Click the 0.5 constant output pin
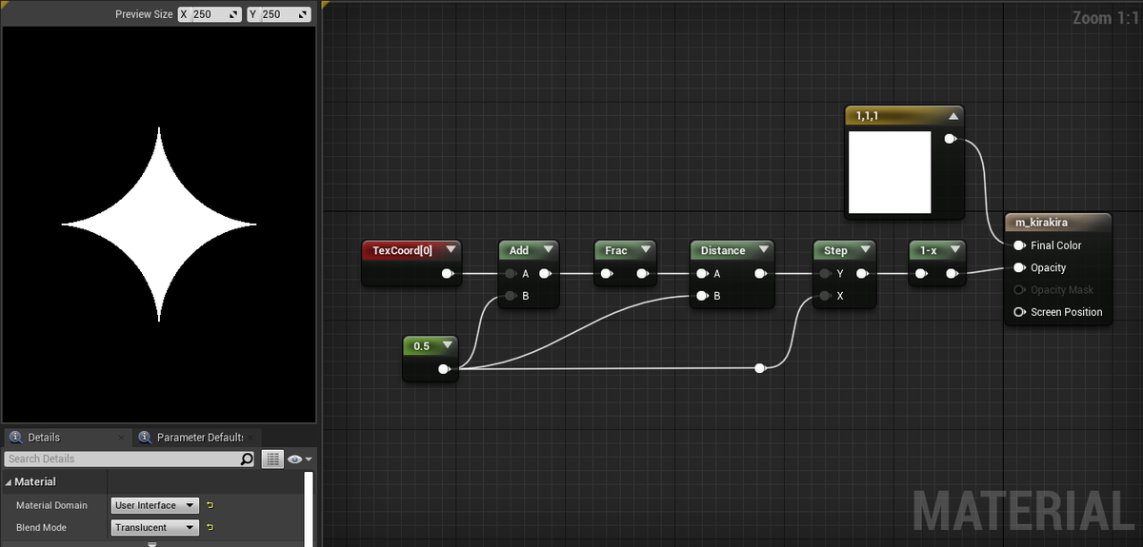The image size is (1143, 547). click(444, 368)
